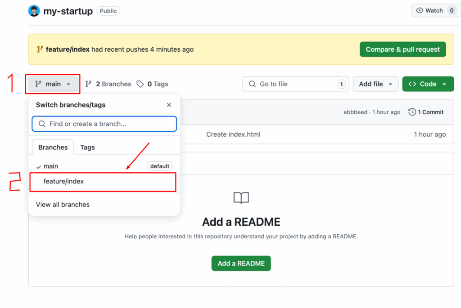Click the code brackets icon on Code button
461x308 pixels.
pos(412,84)
